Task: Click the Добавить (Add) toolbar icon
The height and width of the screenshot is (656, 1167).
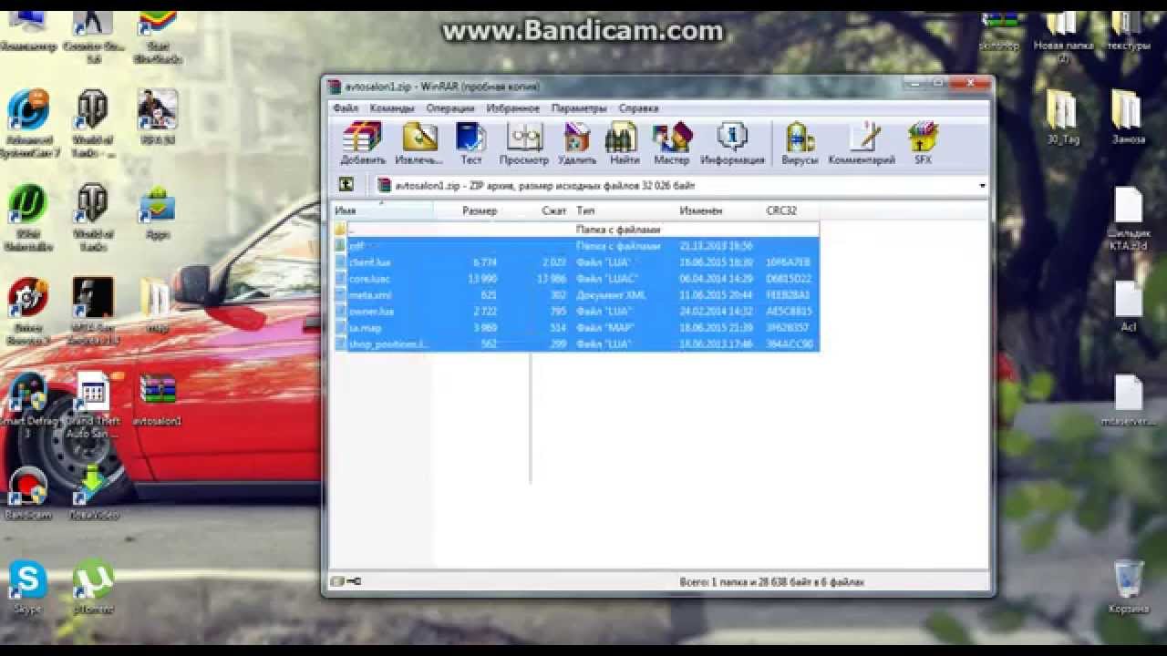Action: click(x=363, y=144)
